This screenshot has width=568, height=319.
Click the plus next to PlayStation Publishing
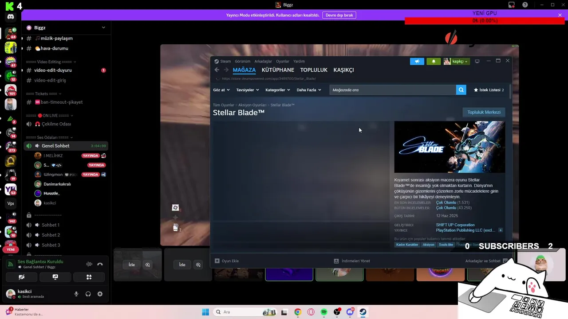501,230
